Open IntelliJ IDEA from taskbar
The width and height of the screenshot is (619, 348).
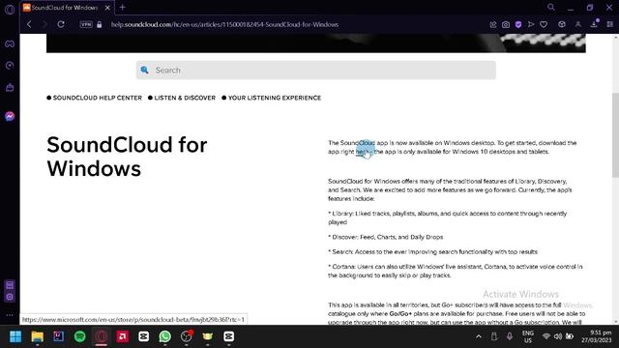pos(58,336)
